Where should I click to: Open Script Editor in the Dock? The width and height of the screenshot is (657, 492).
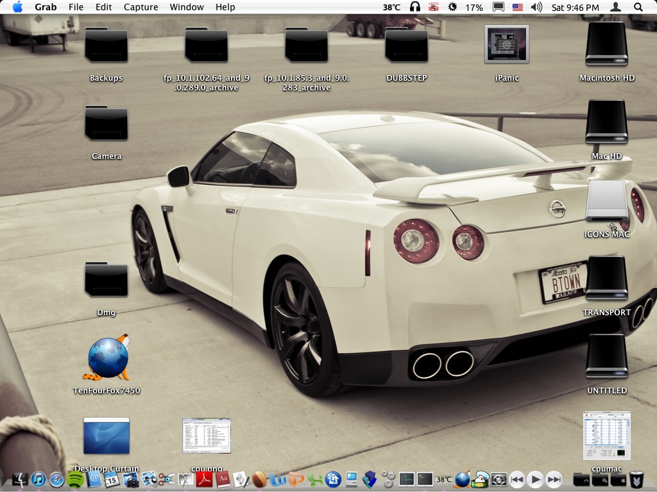click(241, 479)
